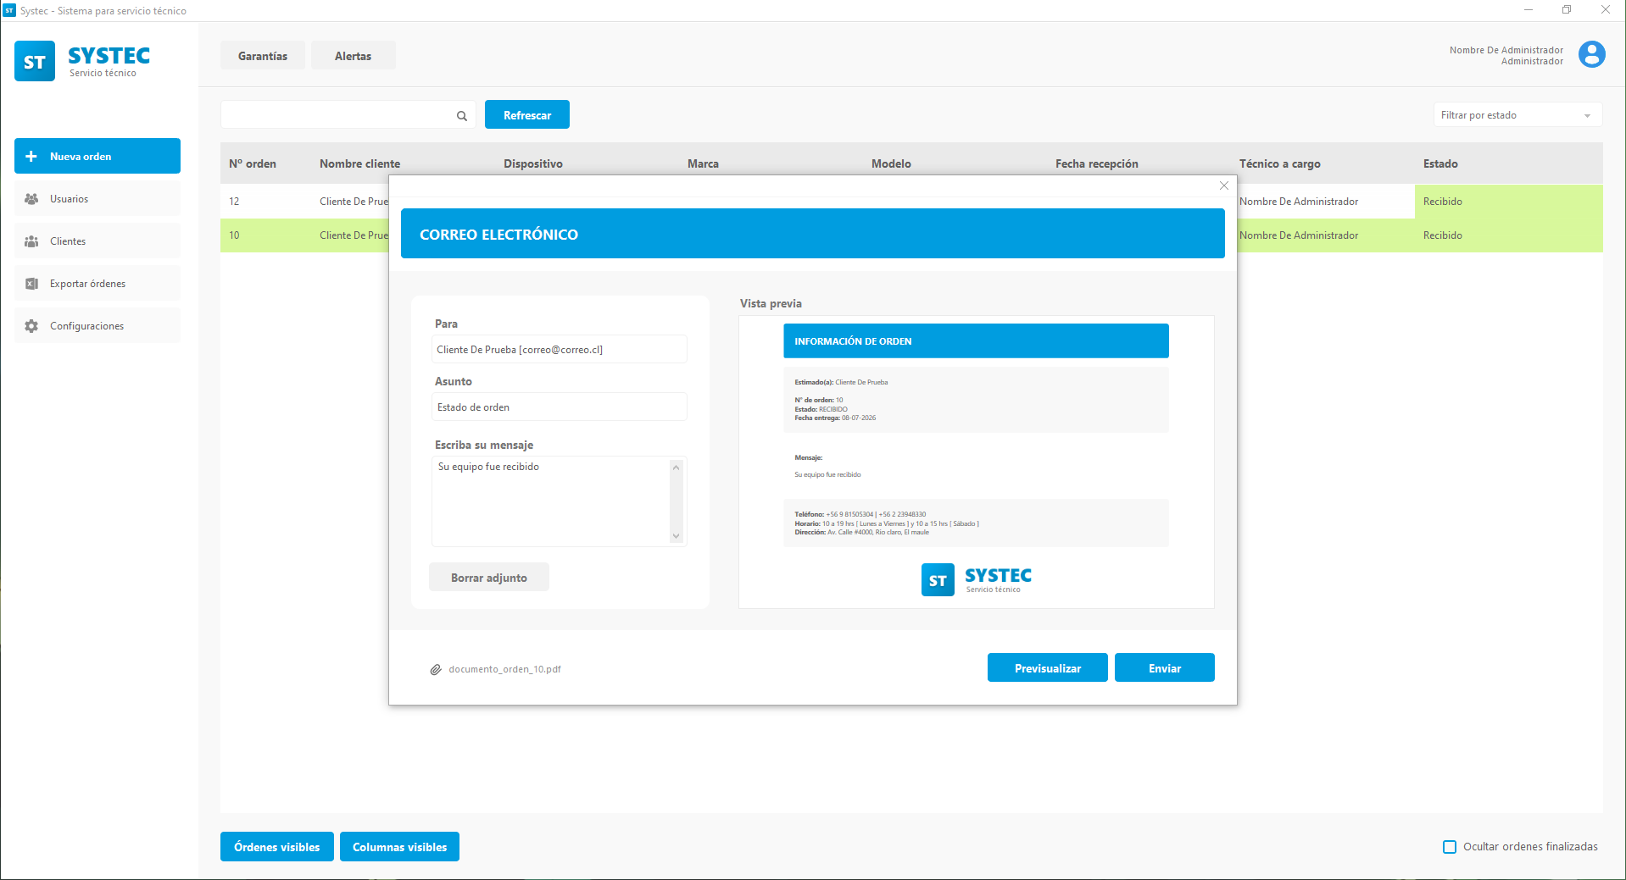Screen dimensions: 1626x880
Task: Enable Ocultar ordenes finalizadas checkbox
Action: click(x=1450, y=847)
